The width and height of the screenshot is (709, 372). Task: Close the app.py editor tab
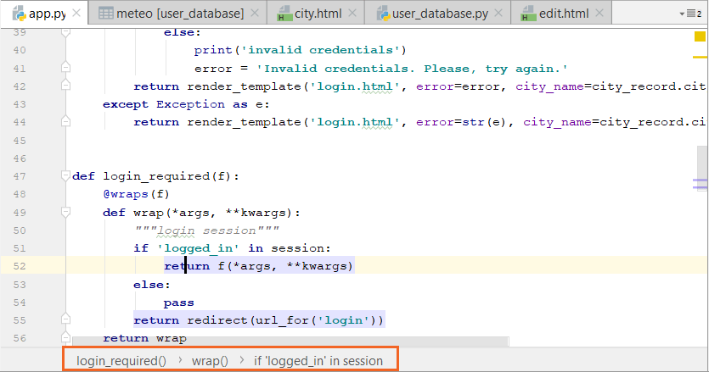tap(76, 14)
